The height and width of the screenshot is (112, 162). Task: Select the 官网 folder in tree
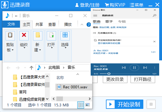(20, 92)
